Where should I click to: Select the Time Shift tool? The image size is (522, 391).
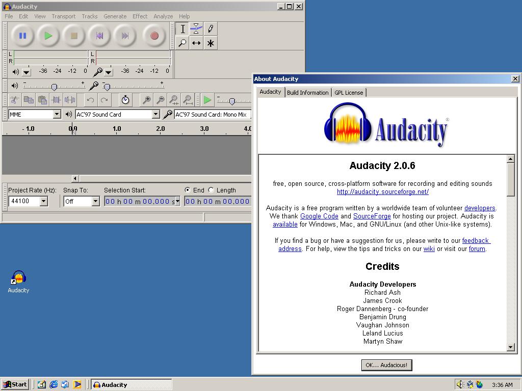[196, 43]
